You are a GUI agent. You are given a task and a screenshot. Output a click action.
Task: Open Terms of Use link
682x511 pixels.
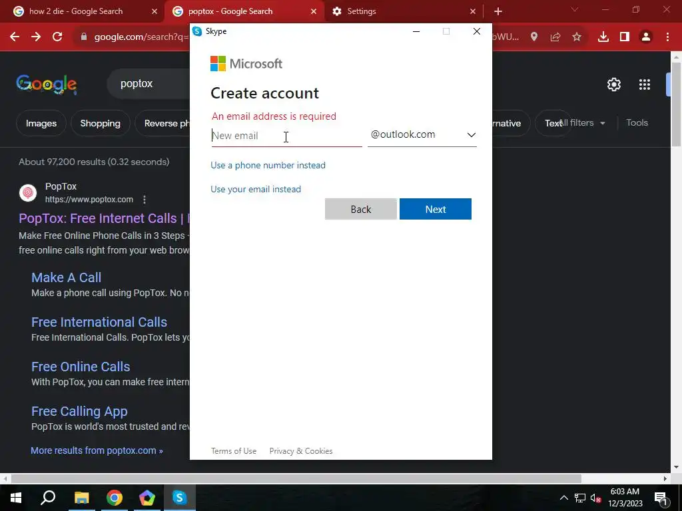[234, 451]
